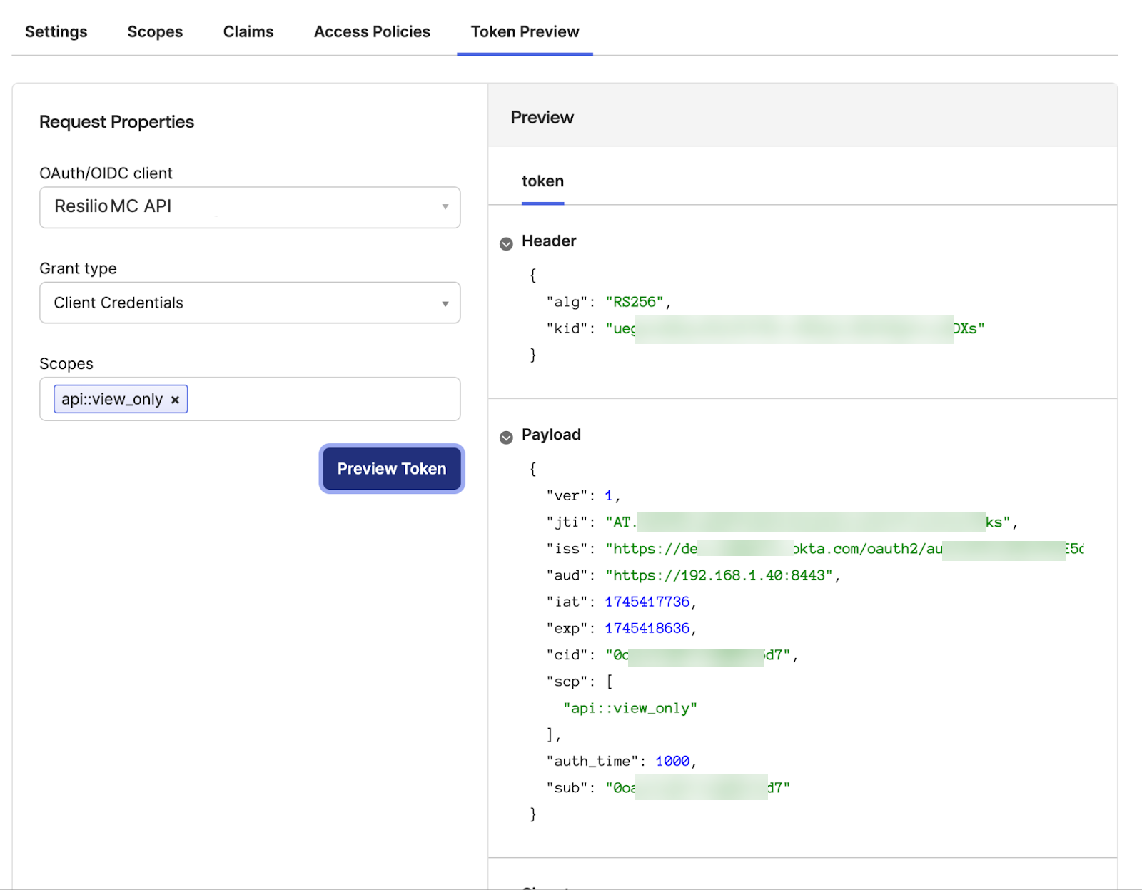Expand the Grant type dropdown
Viewport: 1142px width, 890px height.
pyautogui.click(x=250, y=303)
